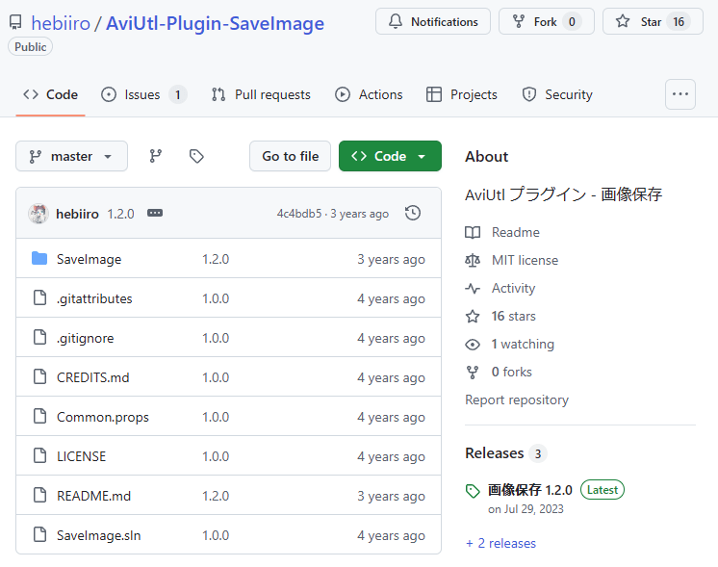The height and width of the screenshot is (567, 718).
Task: Switch to the Issues tab
Action: click(142, 94)
